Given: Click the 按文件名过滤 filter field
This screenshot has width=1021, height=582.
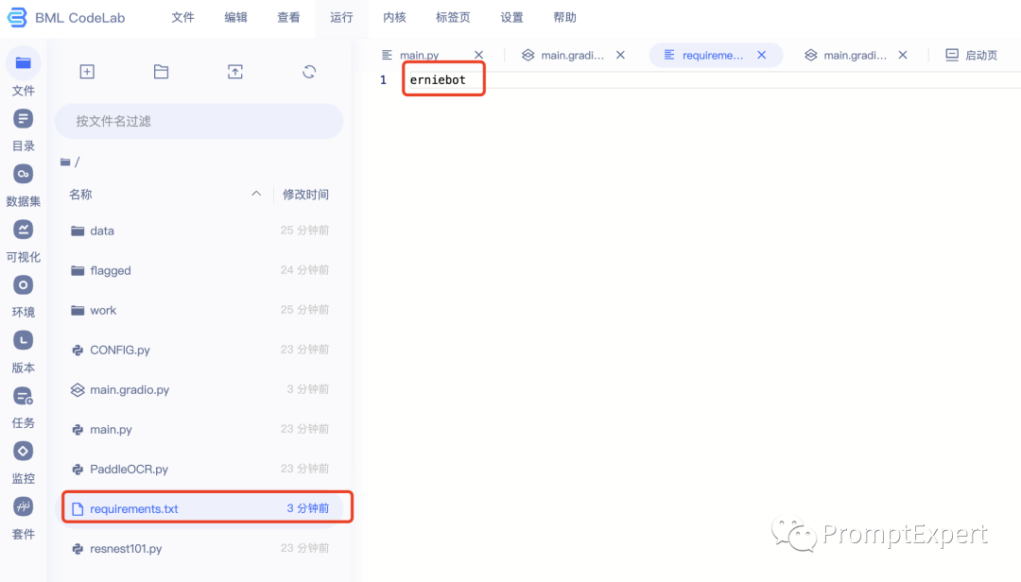Looking at the screenshot, I should (x=199, y=121).
